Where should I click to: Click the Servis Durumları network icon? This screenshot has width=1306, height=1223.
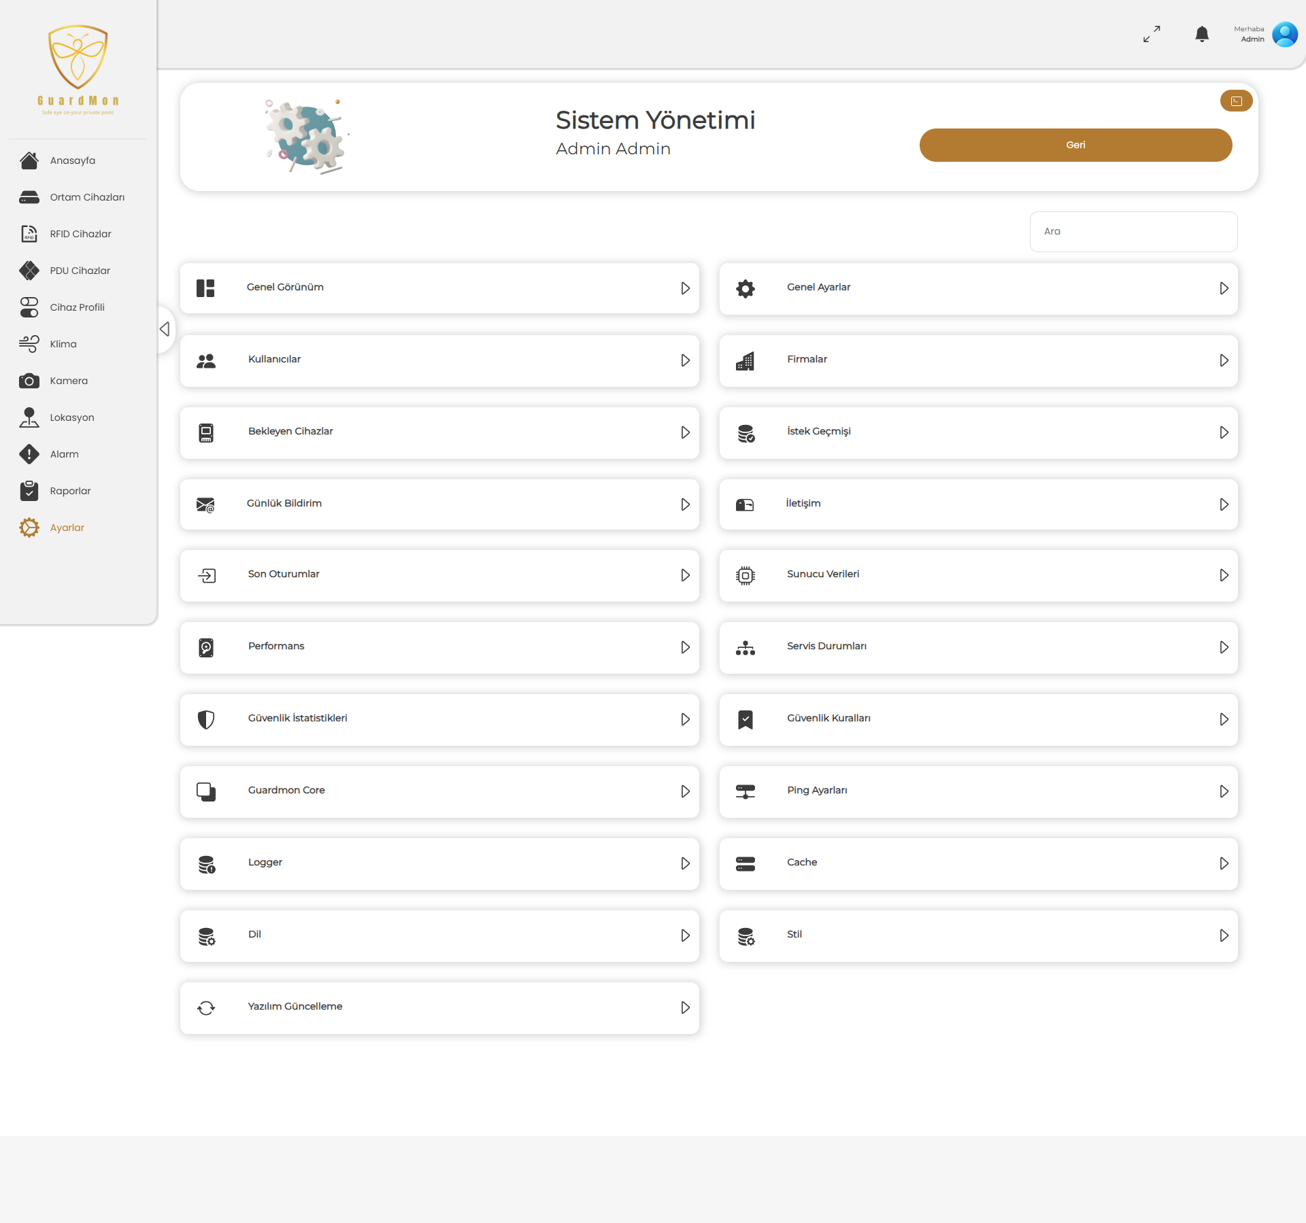pyautogui.click(x=746, y=647)
